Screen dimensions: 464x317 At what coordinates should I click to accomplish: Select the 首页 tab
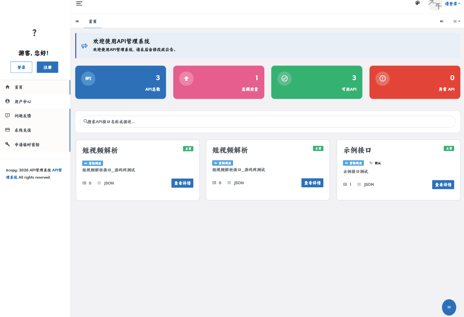tap(92, 21)
